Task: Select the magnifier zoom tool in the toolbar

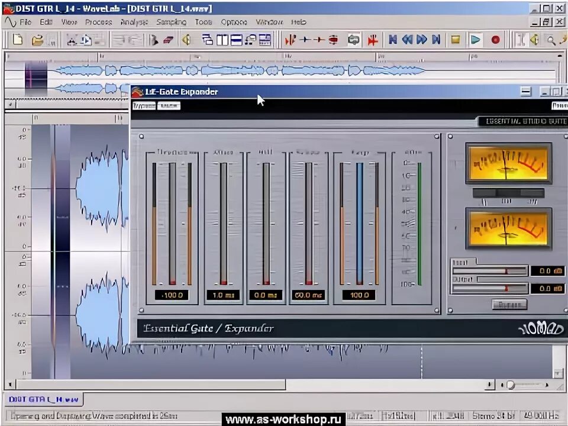Action: [551, 40]
